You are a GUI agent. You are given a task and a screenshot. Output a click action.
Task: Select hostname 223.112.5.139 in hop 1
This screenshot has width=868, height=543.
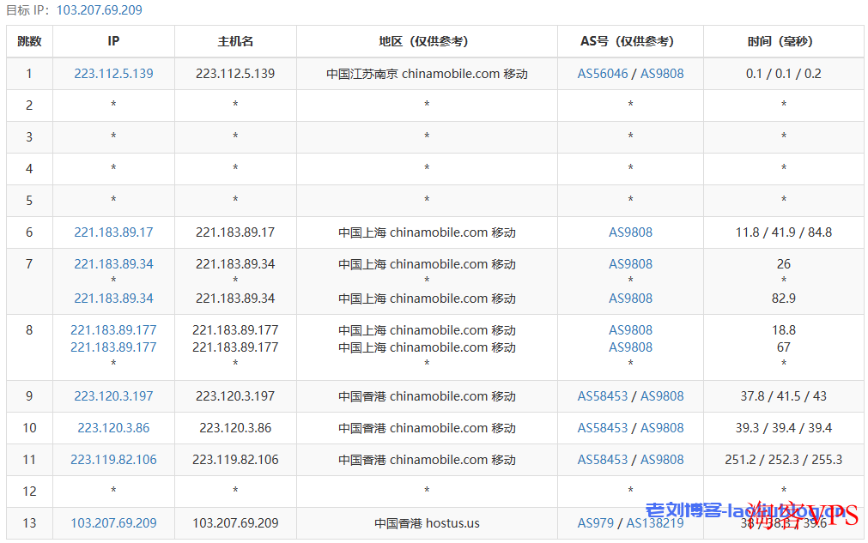coord(235,74)
